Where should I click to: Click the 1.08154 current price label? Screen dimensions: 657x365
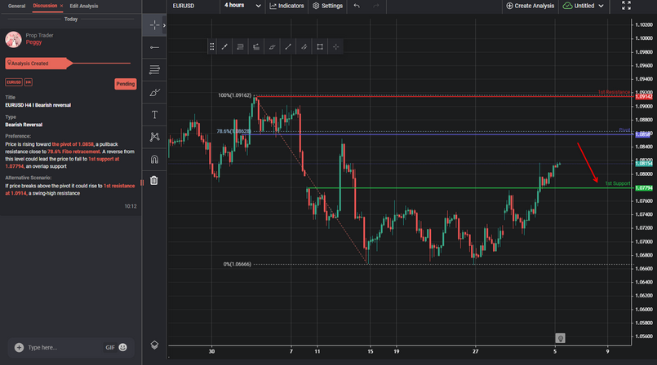tap(644, 164)
